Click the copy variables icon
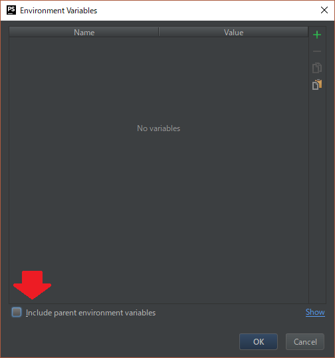 point(317,68)
